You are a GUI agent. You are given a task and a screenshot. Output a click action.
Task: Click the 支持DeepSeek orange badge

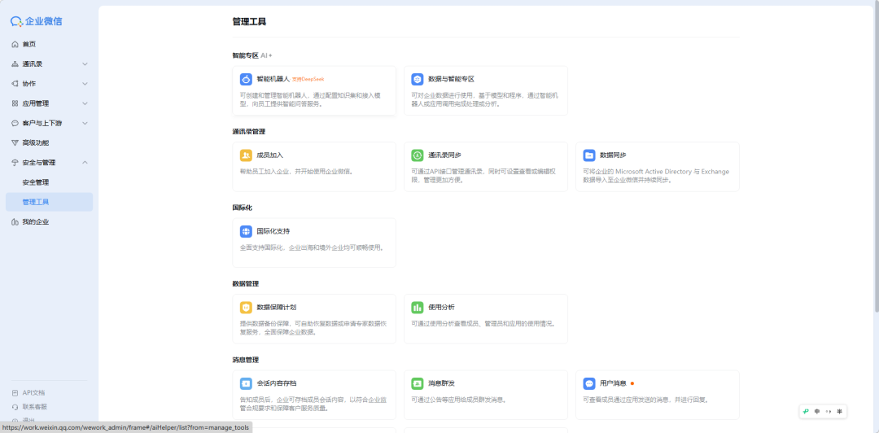click(308, 80)
